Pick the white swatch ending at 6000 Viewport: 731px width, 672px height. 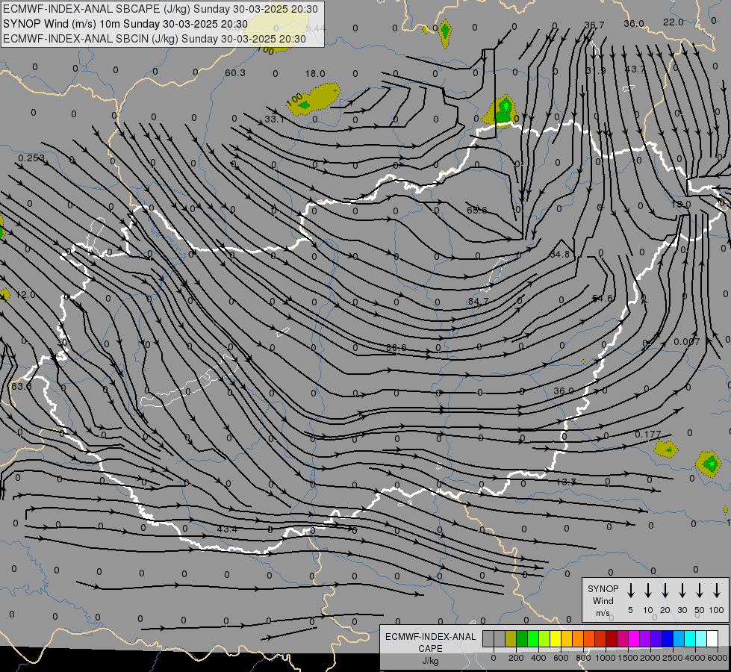coord(712,639)
